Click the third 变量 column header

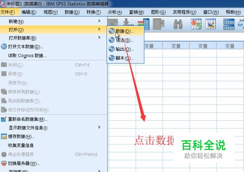tap(203, 46)
